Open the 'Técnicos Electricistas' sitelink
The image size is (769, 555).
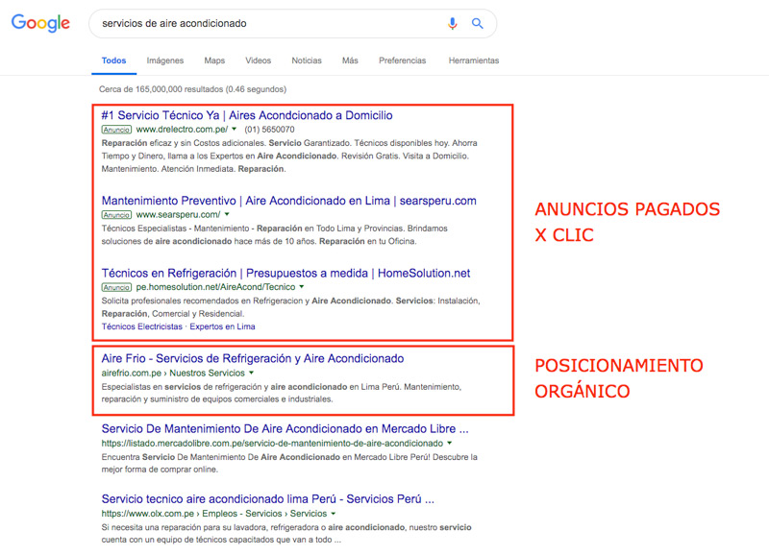coord(141,326)
